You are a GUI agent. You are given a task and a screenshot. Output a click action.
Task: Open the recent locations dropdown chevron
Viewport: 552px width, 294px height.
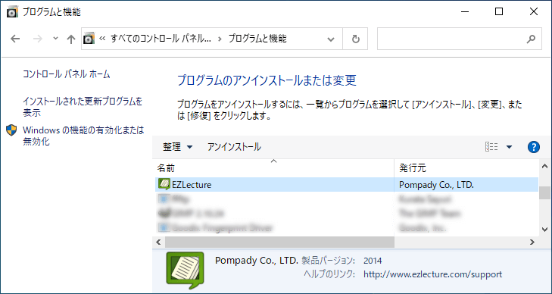(55, 39)
